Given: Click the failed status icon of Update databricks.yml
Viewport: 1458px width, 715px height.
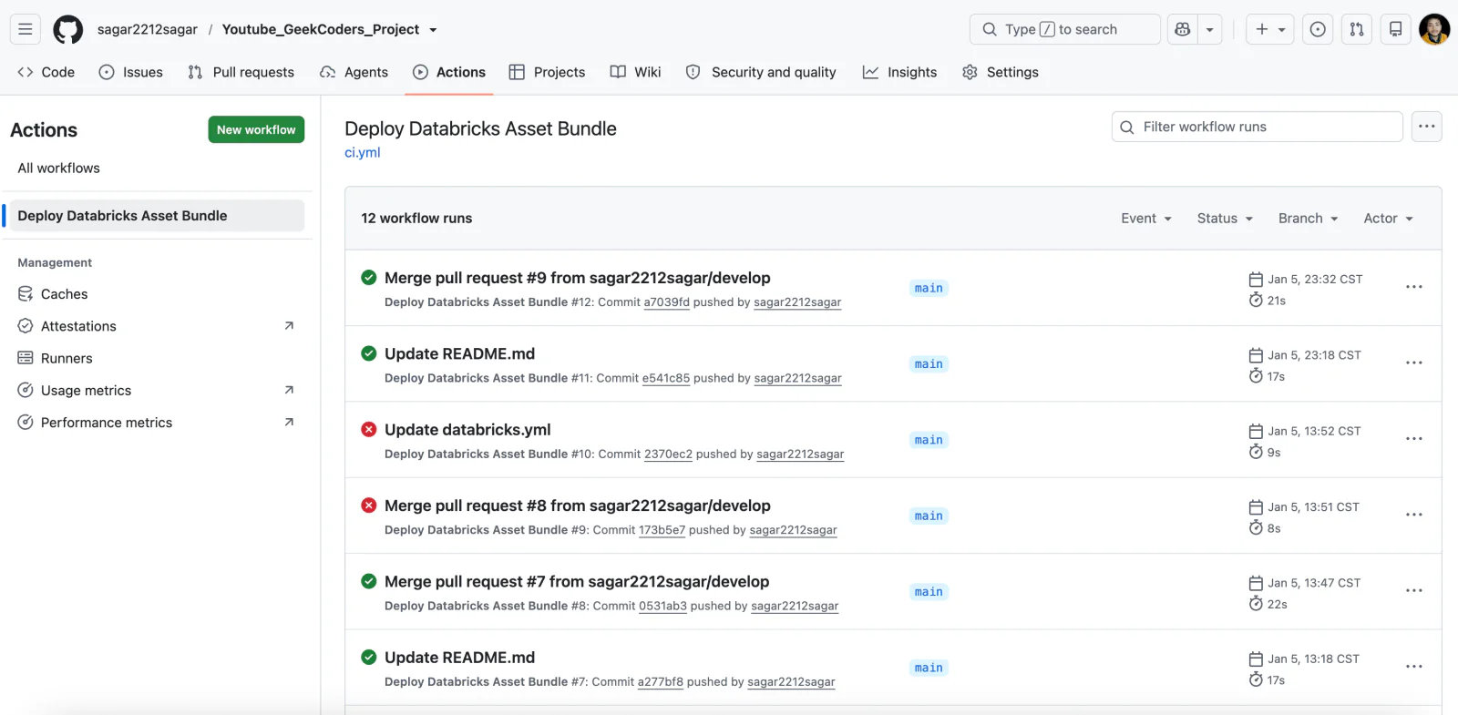Looking at the screenshot, I should 369,429.
